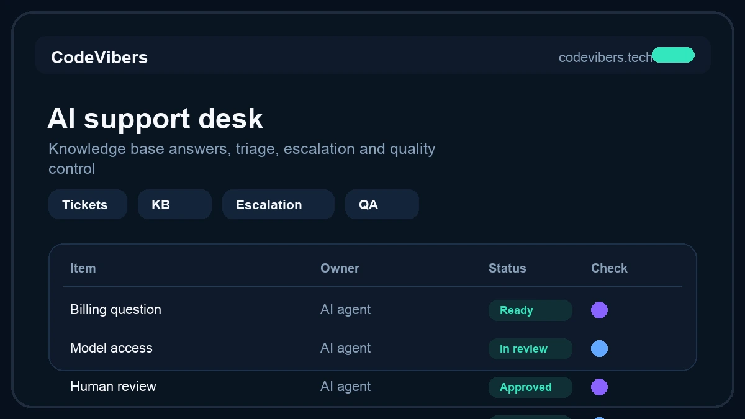This screenshot has width=745, height=419.
Task: Click the Approved status badge
Action: click(x=530, y=387)
